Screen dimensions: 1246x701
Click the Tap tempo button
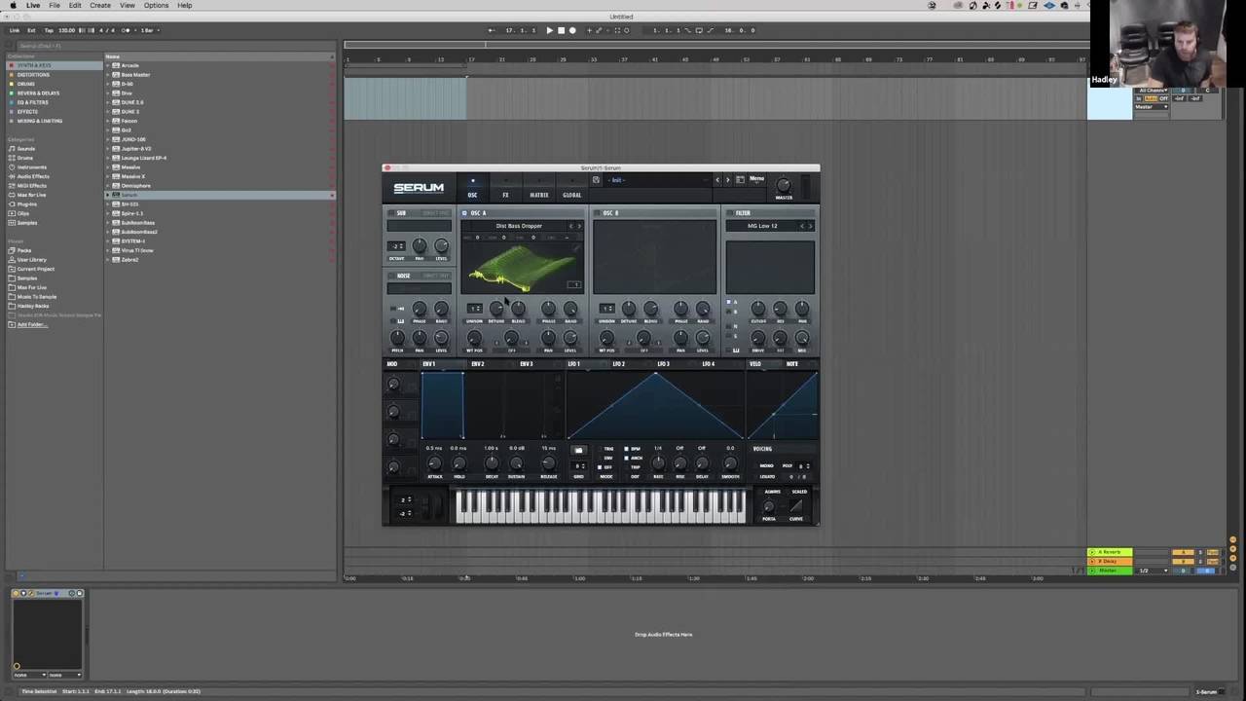[49, 30]
